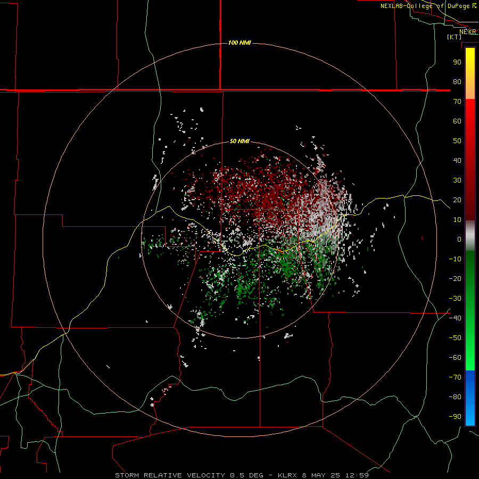Click the -80 value on the velocity scale
Screen dimensions: 479x479
pyautogui.click(x=455, y=397)
